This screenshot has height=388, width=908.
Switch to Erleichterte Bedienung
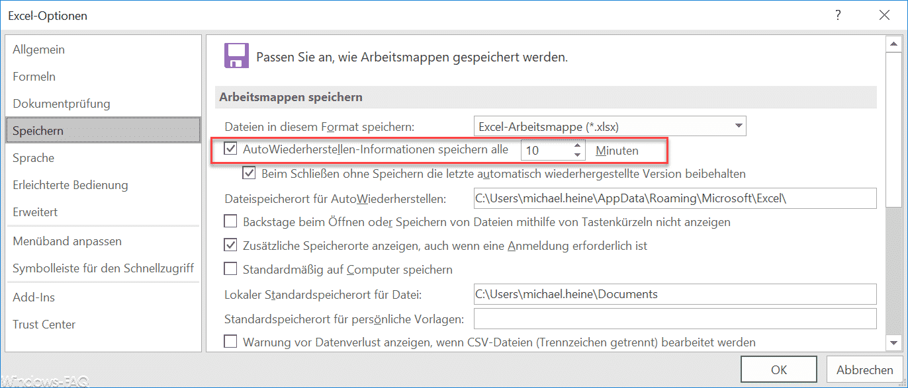tap(103, 185)
